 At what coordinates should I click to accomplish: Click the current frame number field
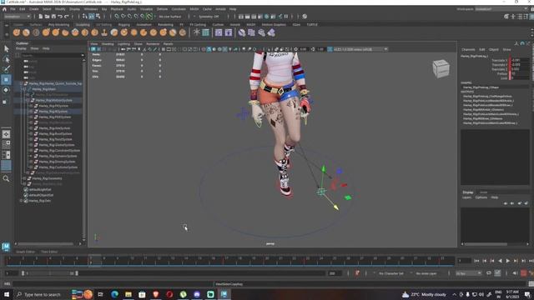point(464,261)
